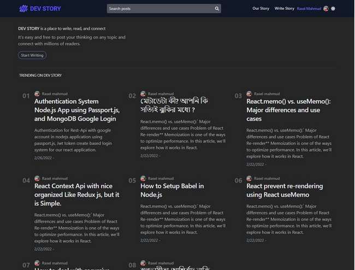Click the rank number 05
The width and height of the screenshot is (355, 270).
132,181
